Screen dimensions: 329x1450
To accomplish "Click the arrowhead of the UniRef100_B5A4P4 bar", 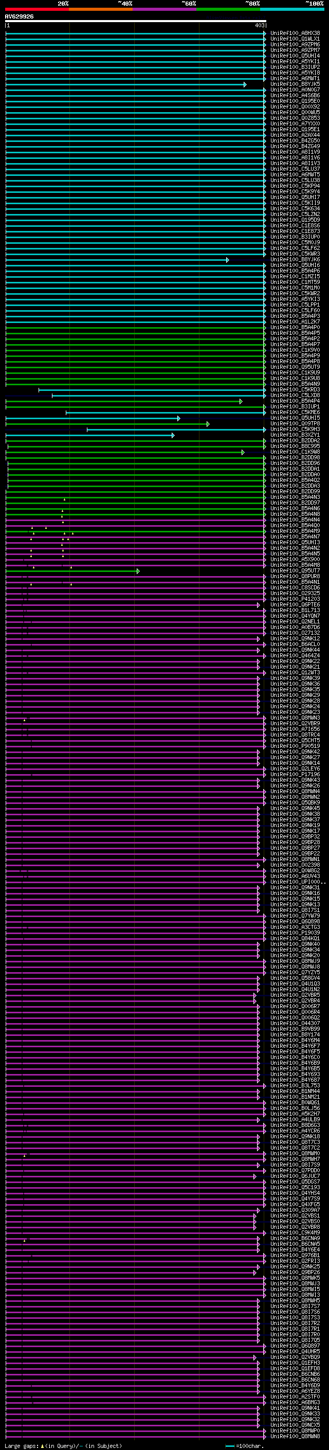I will coord(241,401).
